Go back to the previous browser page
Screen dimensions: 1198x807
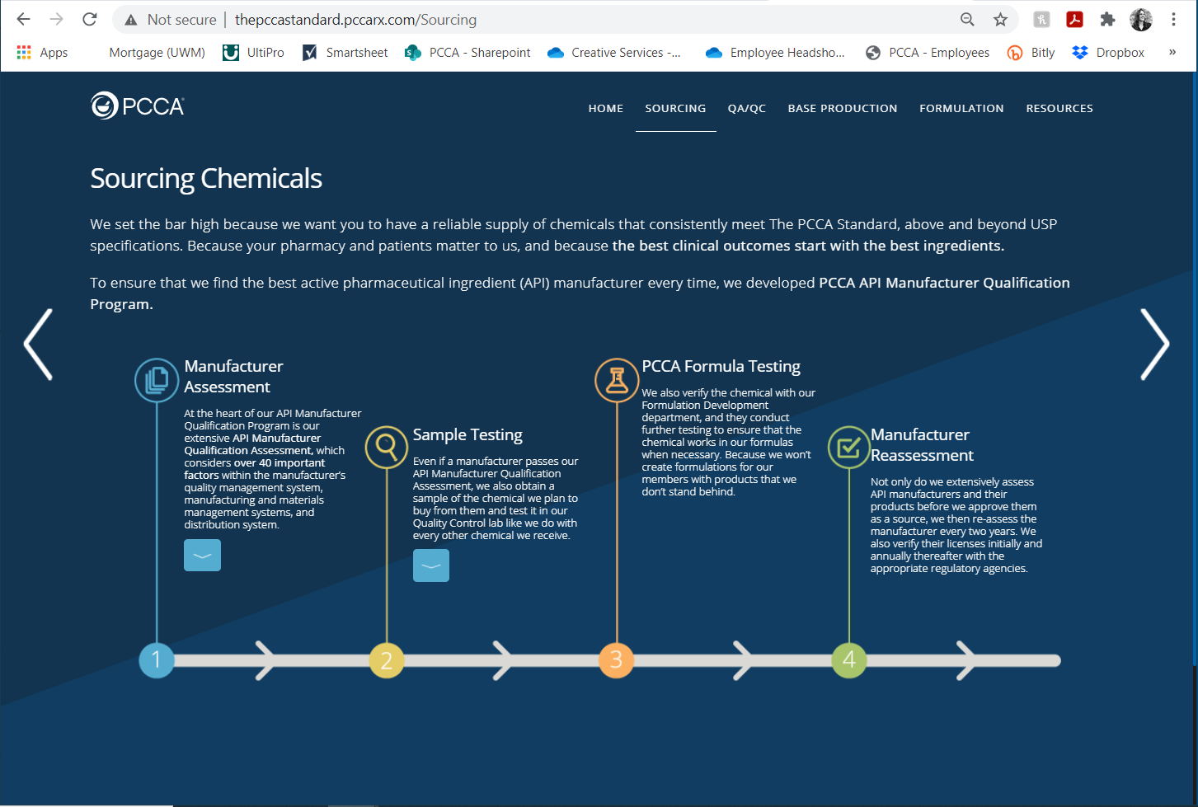(x=23, y=19)
